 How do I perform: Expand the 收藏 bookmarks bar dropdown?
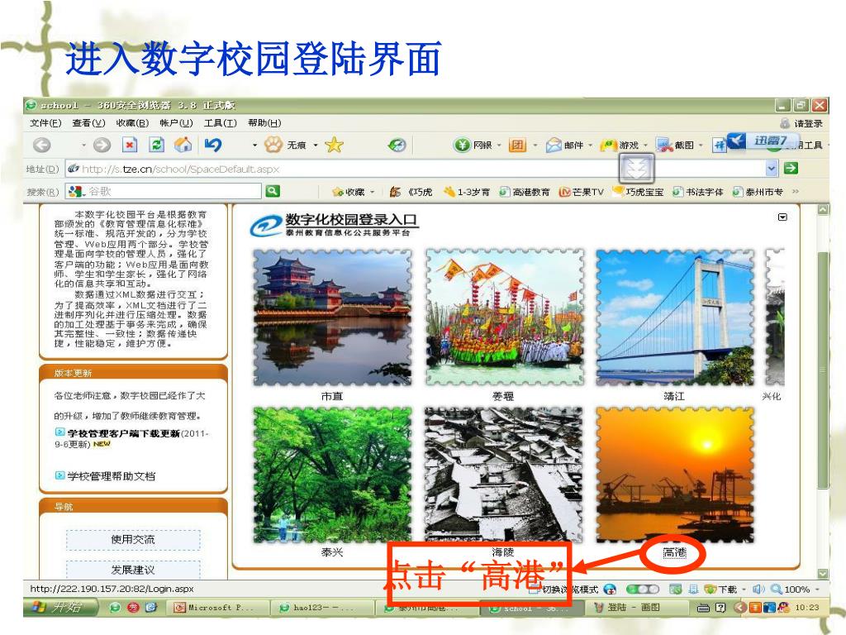[373, 192]
